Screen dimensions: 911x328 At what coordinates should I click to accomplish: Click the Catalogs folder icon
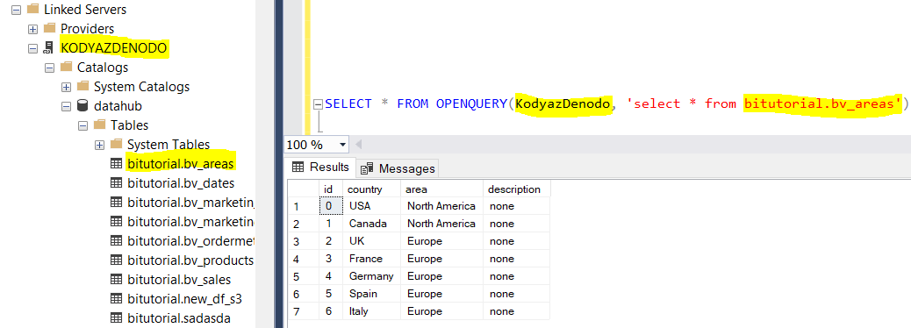tap(66, 68)
